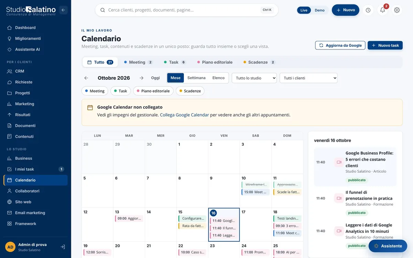Toggle the Meeting legend filter chip
The image size is (413, 258).
point(95,91)
